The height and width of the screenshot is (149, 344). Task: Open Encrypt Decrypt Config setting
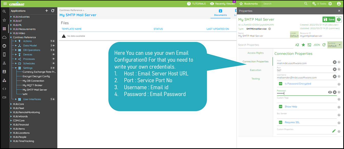tap(36, 76)
